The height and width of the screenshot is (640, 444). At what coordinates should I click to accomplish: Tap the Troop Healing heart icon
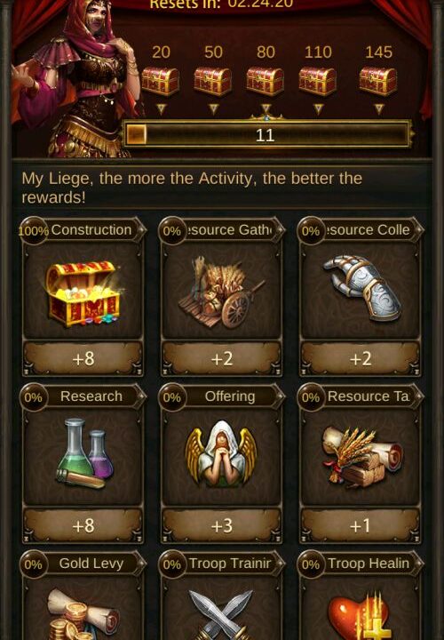tap(359, 616)
